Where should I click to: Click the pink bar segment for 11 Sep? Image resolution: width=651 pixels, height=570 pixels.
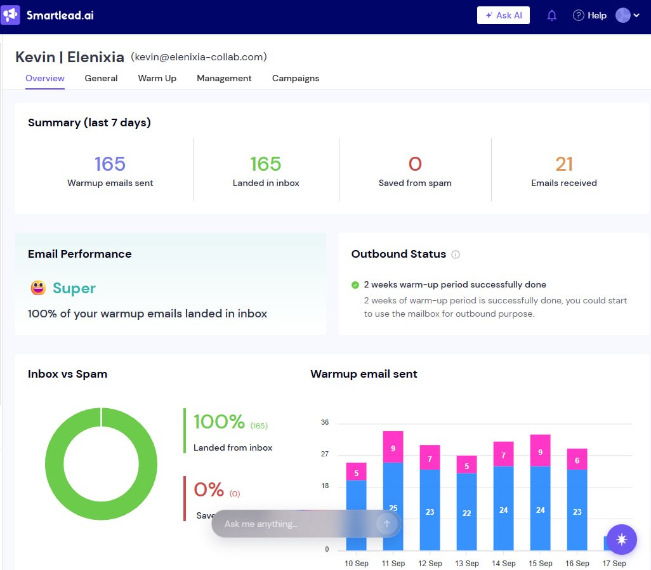(393, 447)
